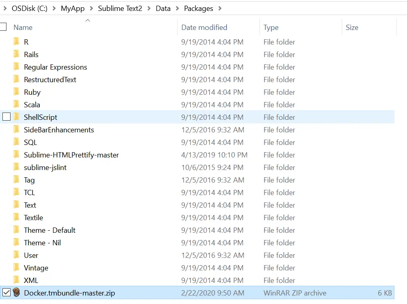Viewport: 407px width, 304px height.
Task: Click the Text folder icon
Action: click(x=16, y=205)
